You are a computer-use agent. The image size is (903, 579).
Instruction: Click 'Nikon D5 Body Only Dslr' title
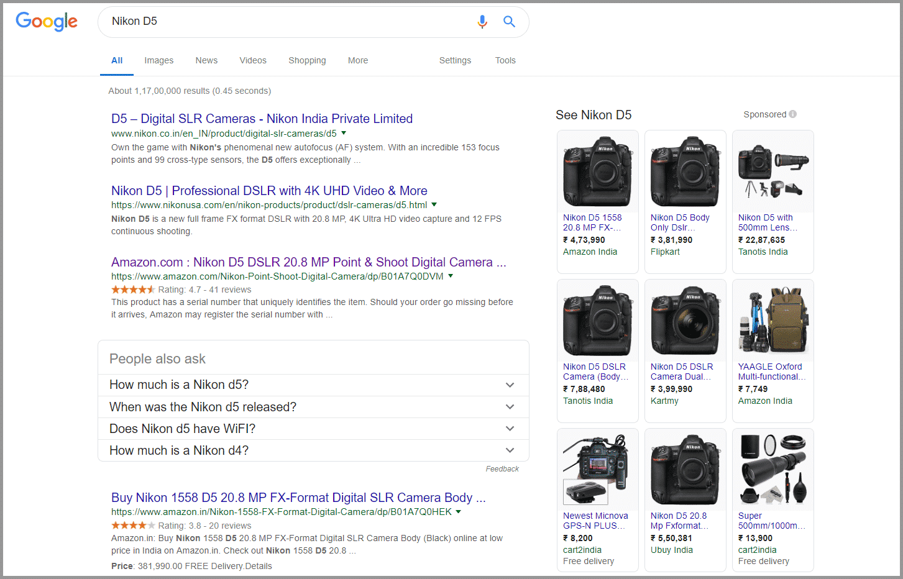point(680,222)
